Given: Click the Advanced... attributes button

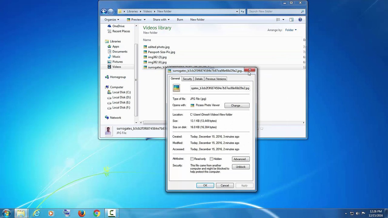Looking at the screenshot, I should pyautogui.click(x=241, y=159).
